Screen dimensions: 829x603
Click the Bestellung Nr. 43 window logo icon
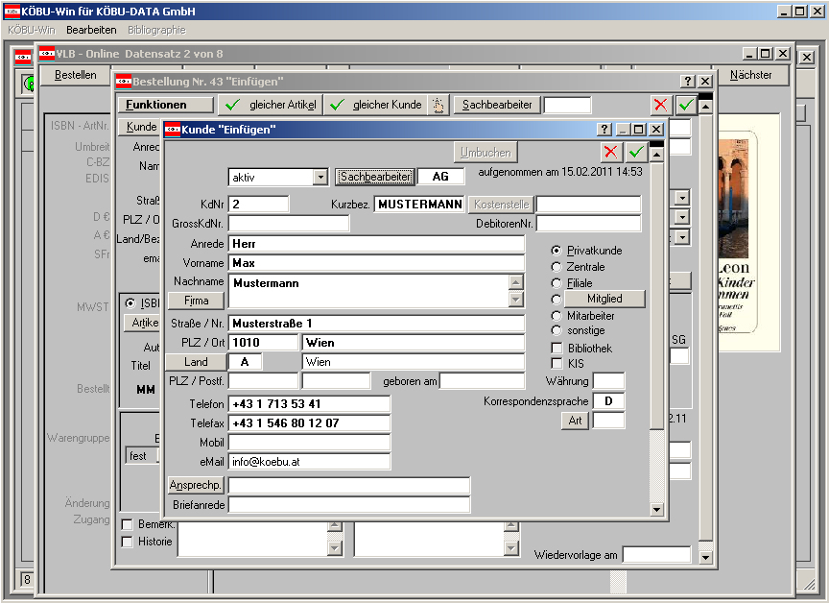click(x=124, y=81)
